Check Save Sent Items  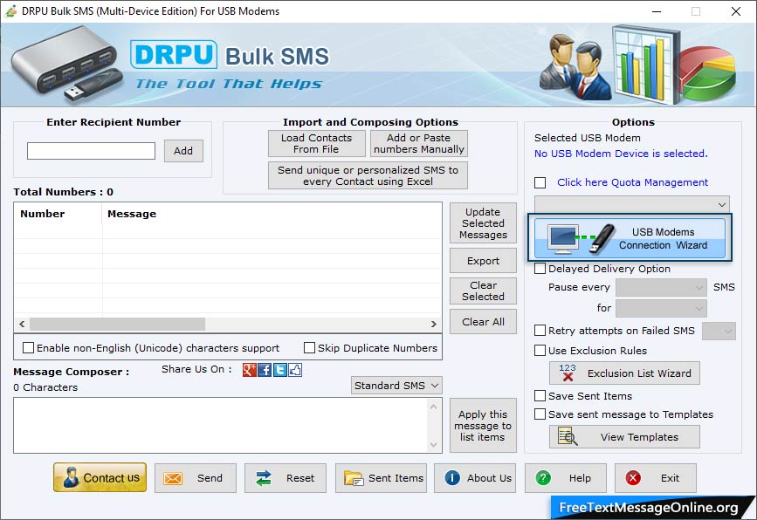540,395
